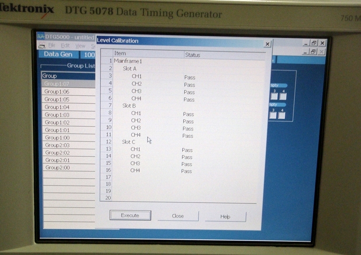This screenshot has height=255, width=361.
Task: Select CH3 under Slot C
Action: (x=135, y=163)
